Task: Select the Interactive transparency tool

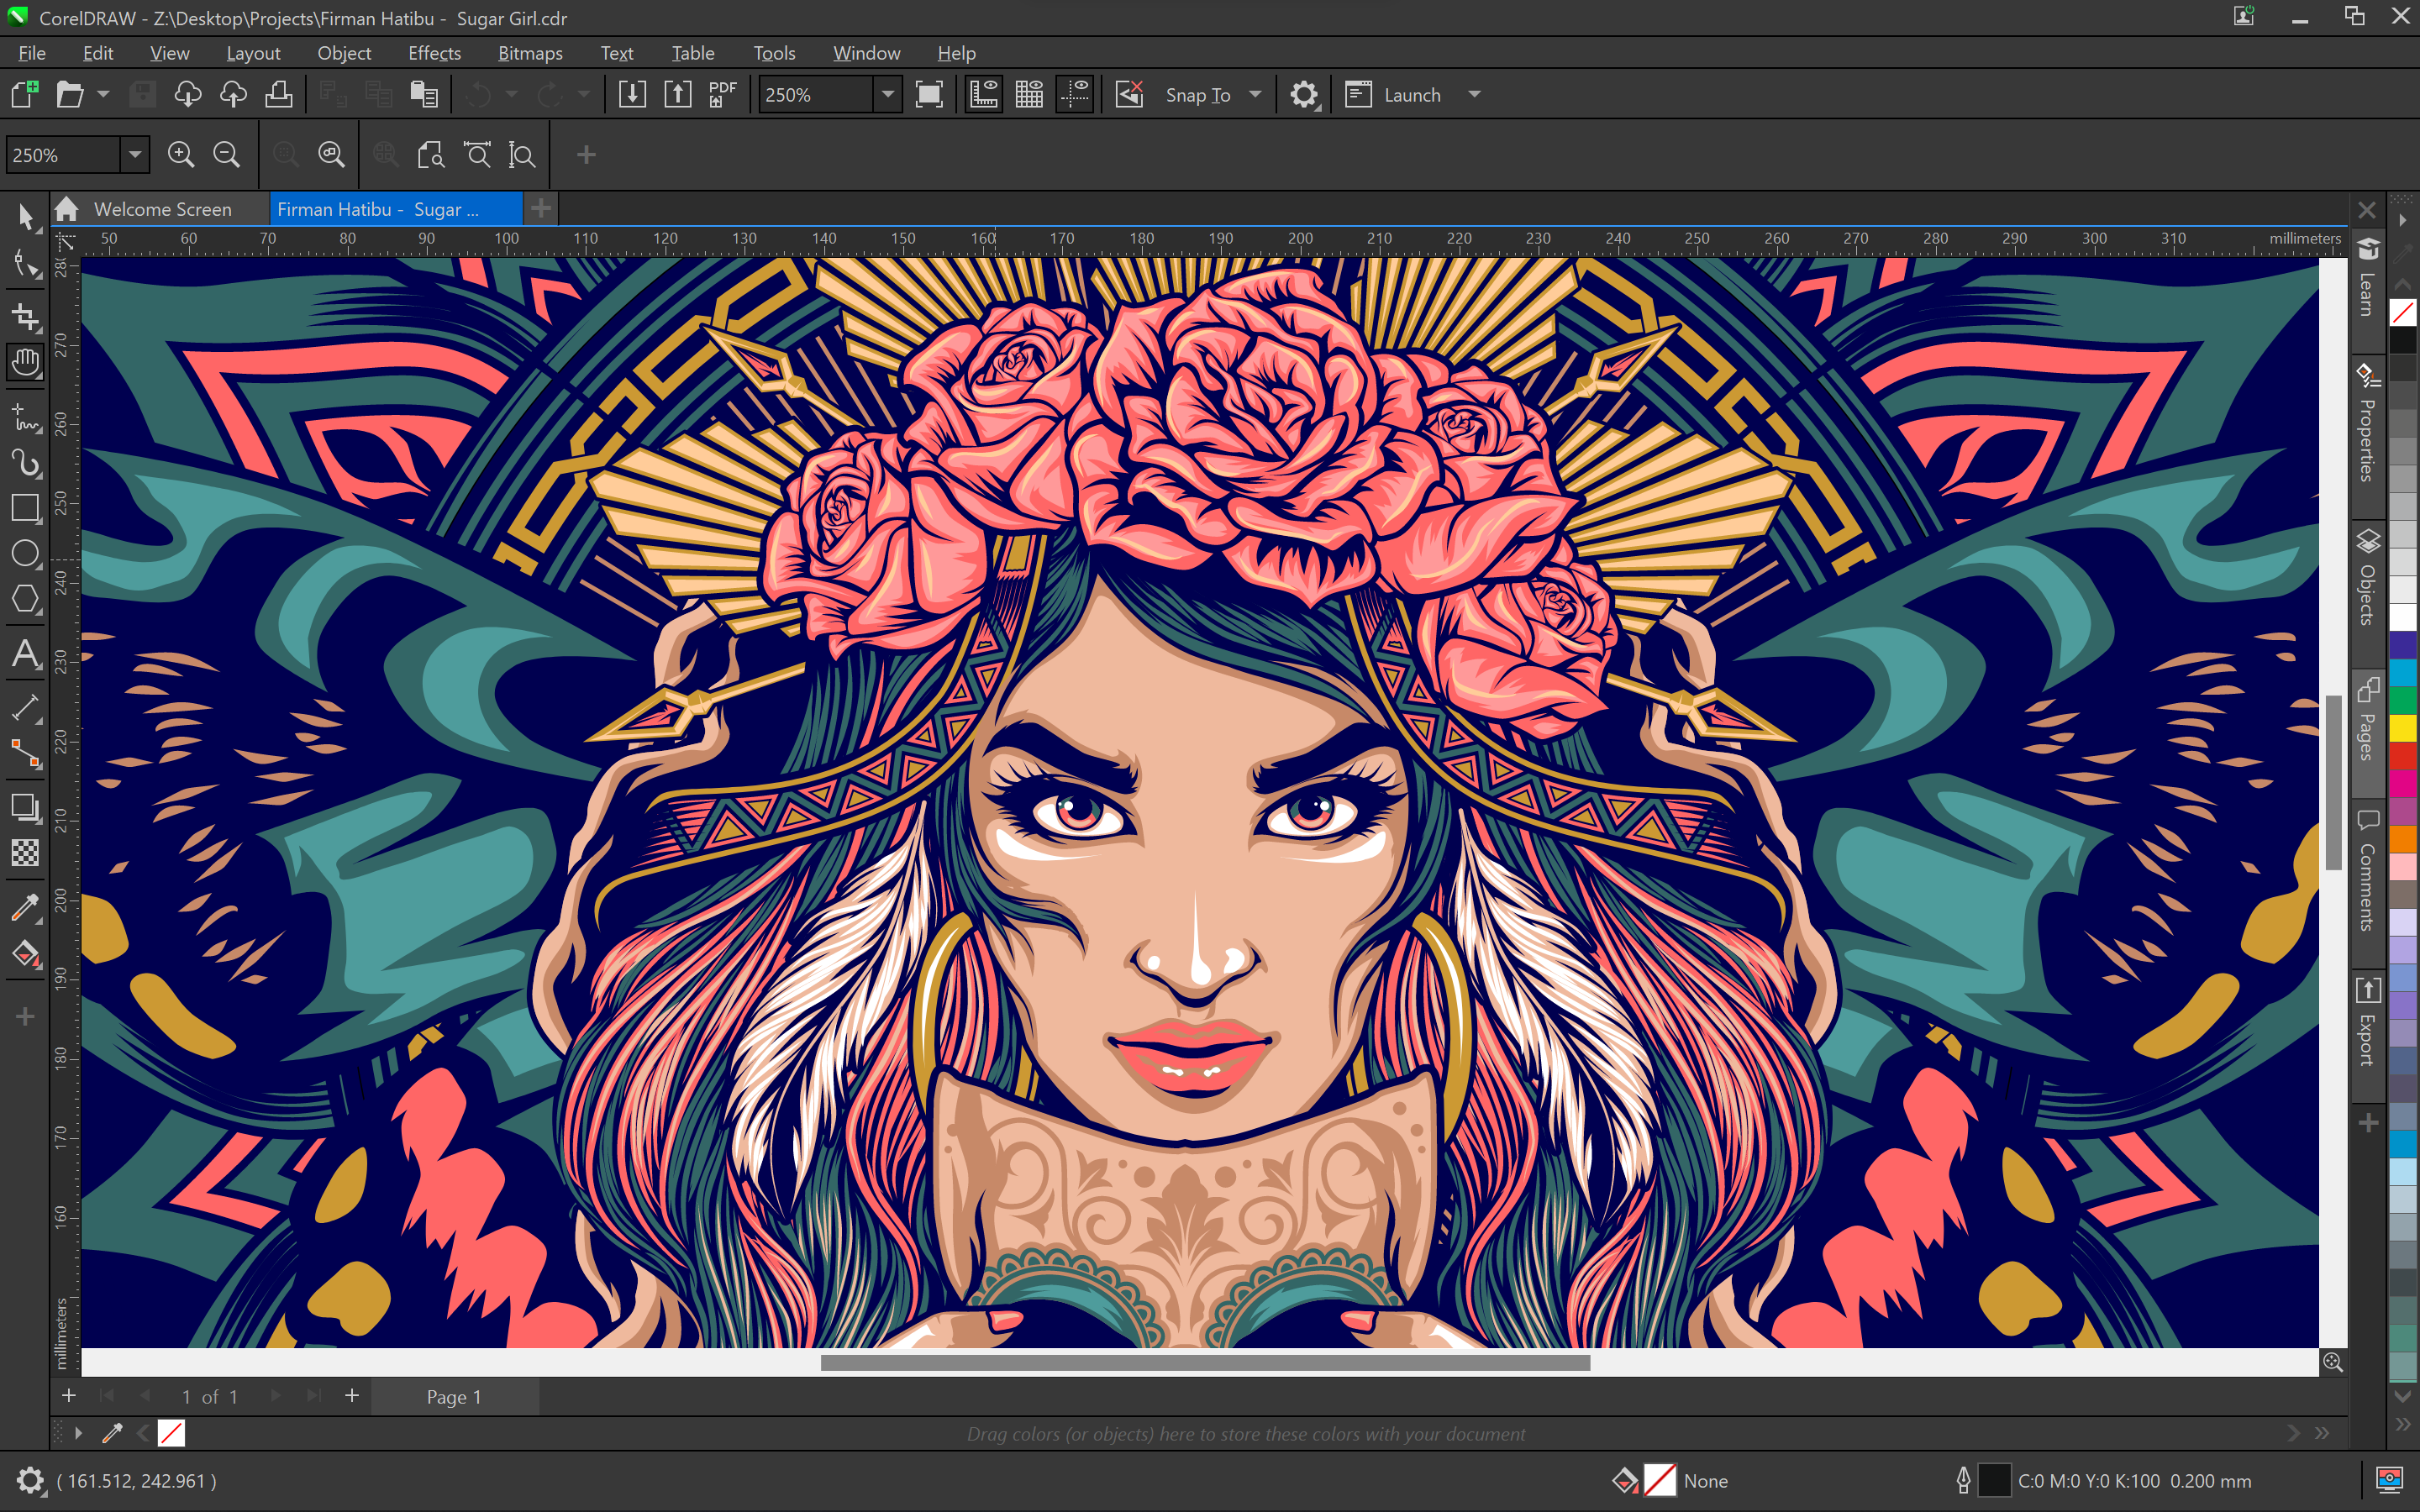Action: coord(24,852)
